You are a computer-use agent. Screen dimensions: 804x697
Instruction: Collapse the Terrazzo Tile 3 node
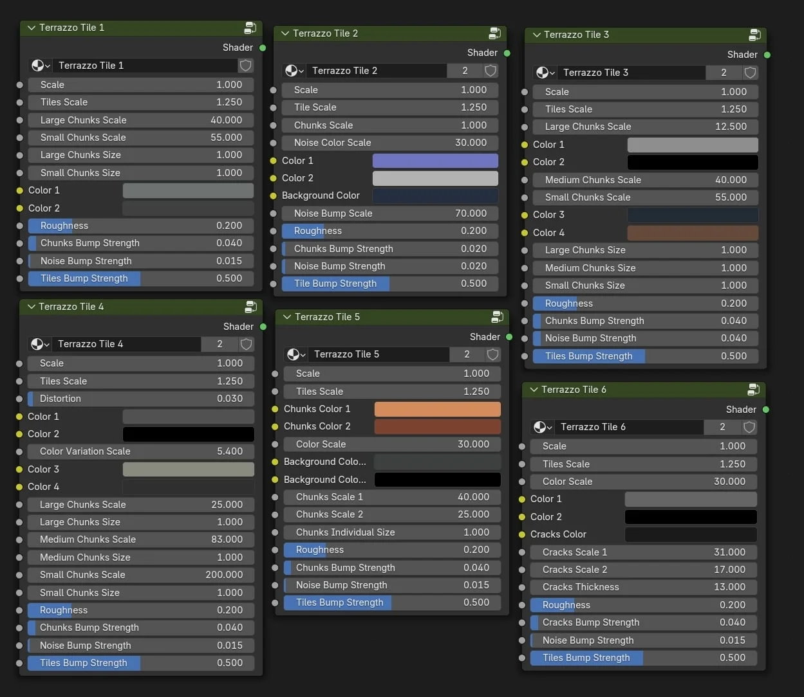pos(536,35)
